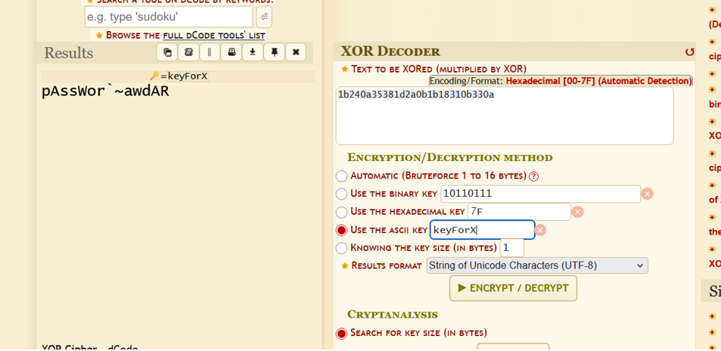Clear the binary key field using its X icon
Viewport: 721px width, 351px height.
(647, 194)
